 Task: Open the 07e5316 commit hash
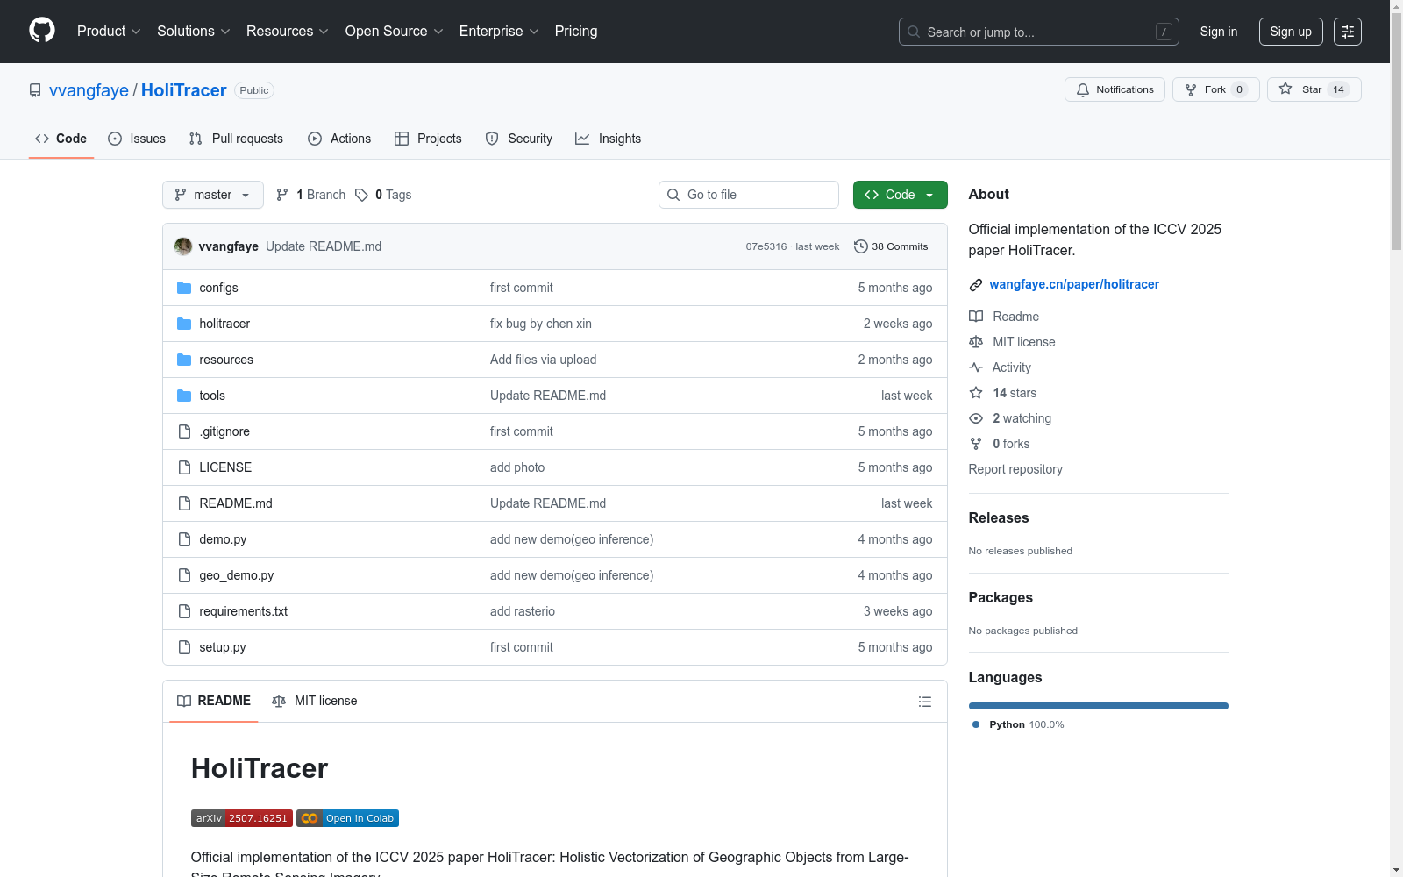(x=766, y=246)
